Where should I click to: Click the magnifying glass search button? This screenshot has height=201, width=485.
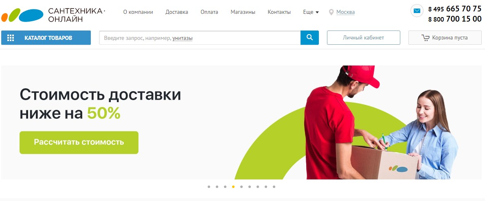[309, 38]
